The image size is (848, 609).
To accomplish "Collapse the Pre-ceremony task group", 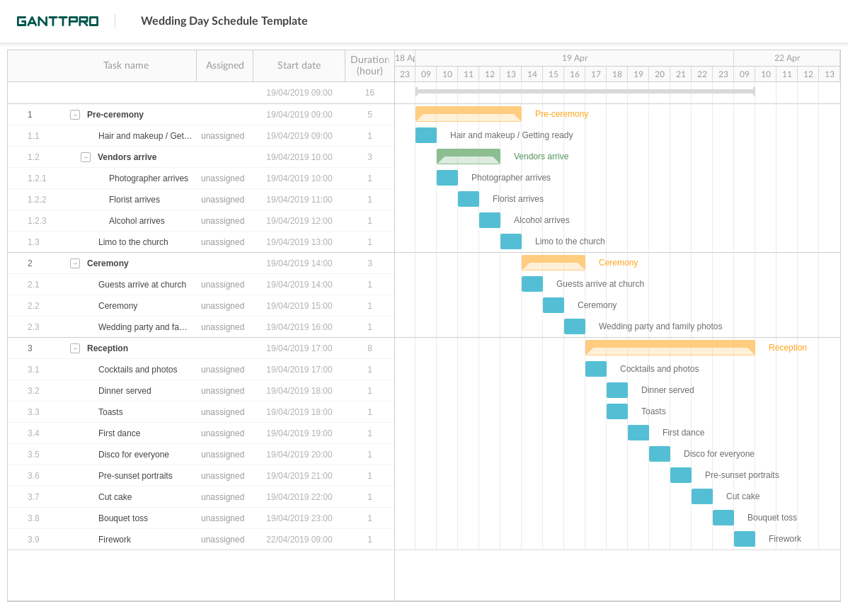I will [75, 114].
